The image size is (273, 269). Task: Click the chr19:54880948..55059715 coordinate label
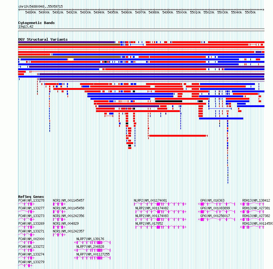click(40, 7)
